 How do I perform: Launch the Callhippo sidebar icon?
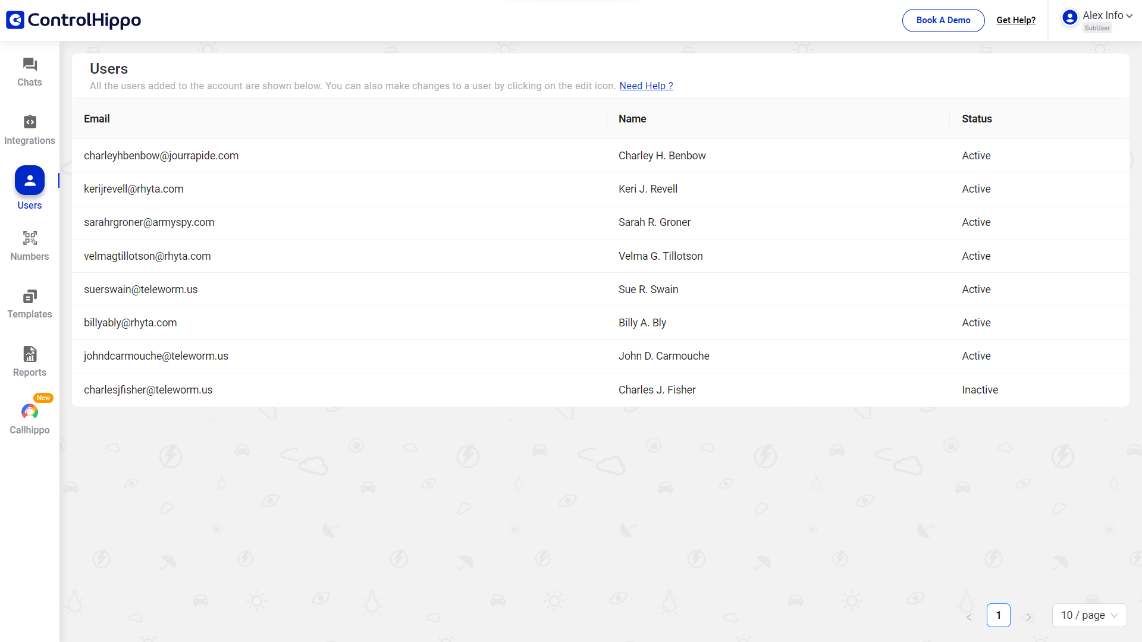(30, 412)
